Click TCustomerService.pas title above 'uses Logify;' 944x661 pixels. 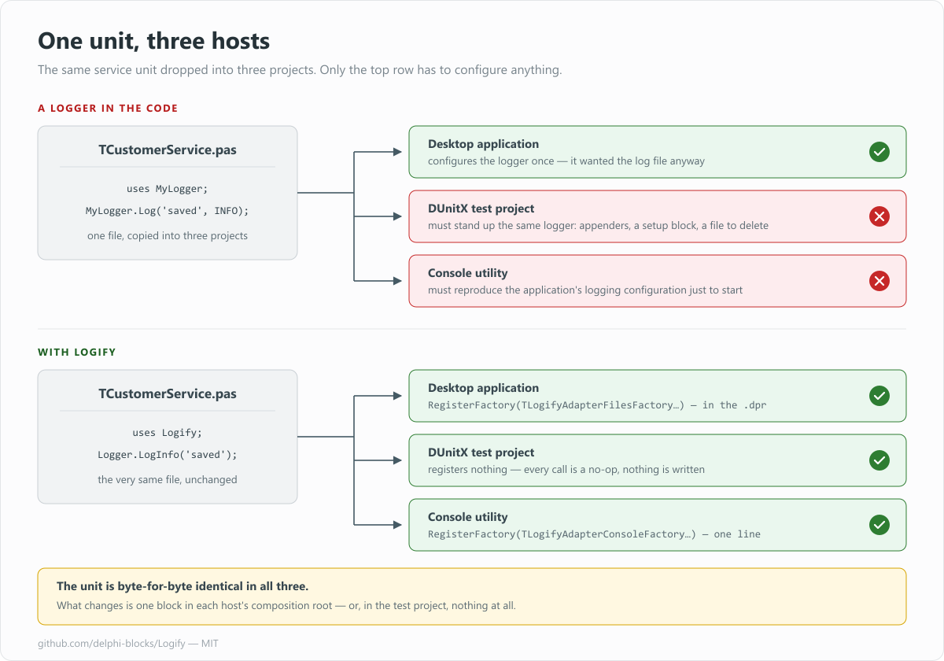pos(168,393)
